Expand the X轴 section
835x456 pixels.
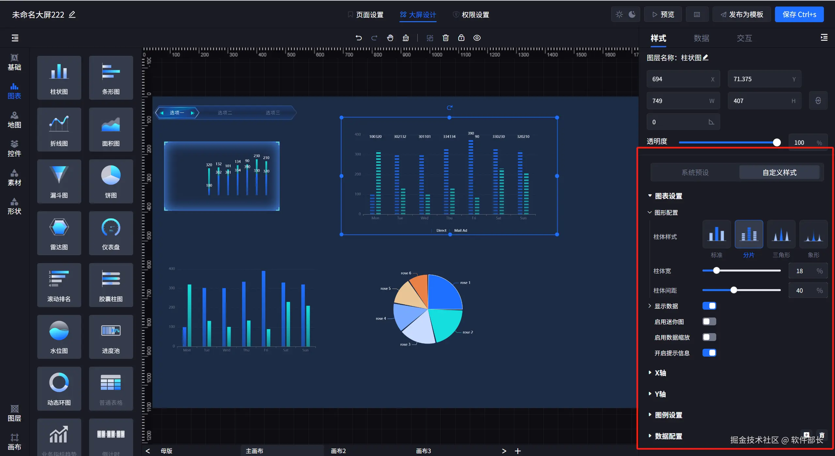click(x=660, y=373)
